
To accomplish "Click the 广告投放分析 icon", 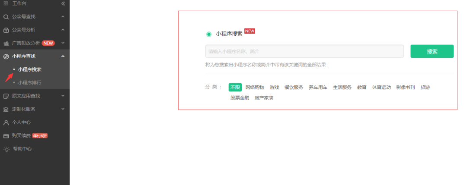I will (6, 44).
